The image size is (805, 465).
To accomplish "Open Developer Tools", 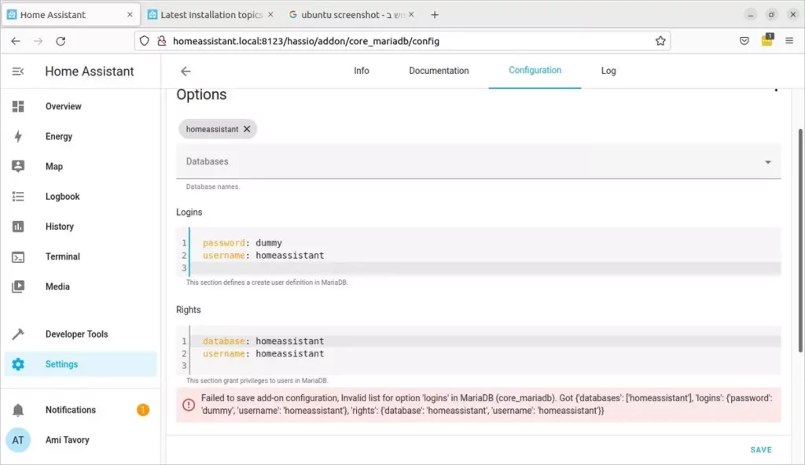I will [x=81, y=334].
